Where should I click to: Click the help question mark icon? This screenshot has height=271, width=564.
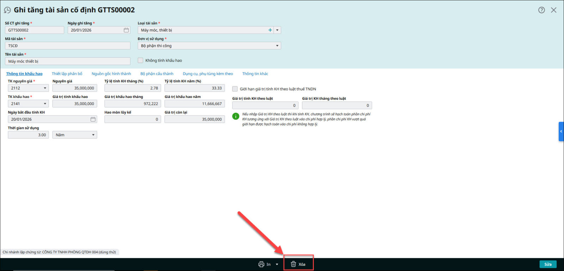click(x=541, y=10)
